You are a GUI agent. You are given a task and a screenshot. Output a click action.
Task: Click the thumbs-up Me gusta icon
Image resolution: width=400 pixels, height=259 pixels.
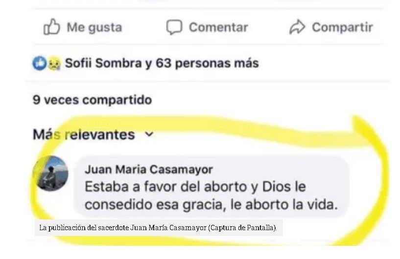tap(51, 27)
